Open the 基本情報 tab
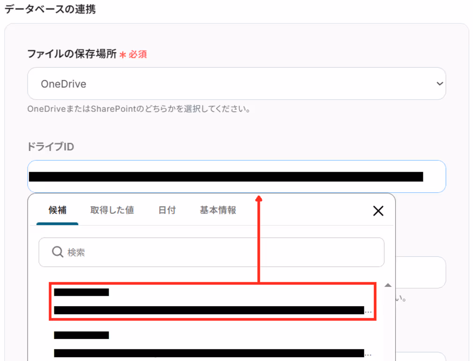This screenshot has height=361, width=473. pos(218,210)
